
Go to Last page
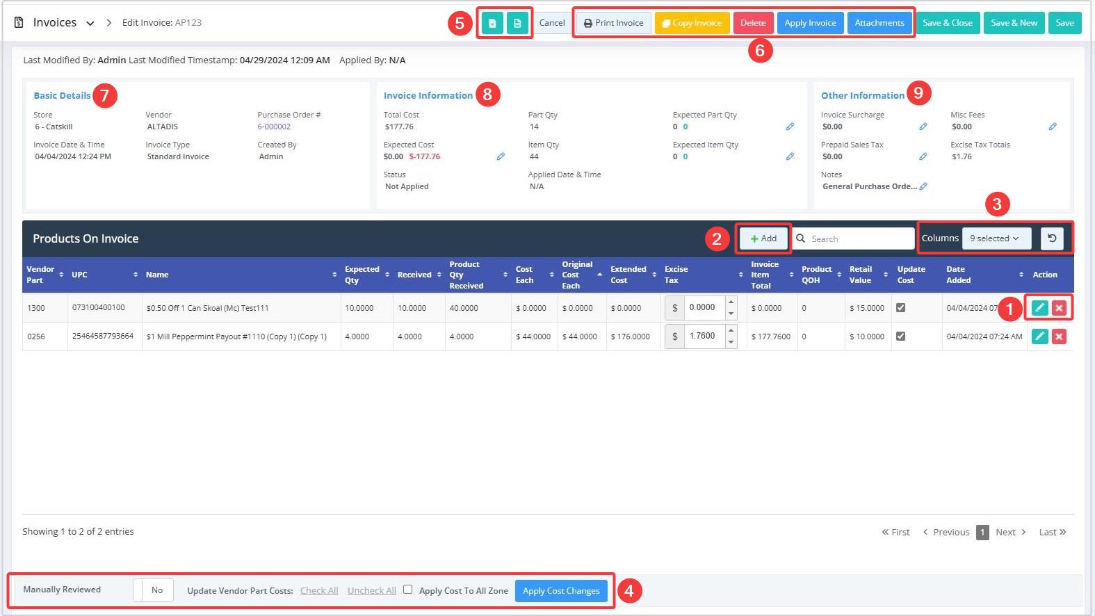pos(1053,532)
